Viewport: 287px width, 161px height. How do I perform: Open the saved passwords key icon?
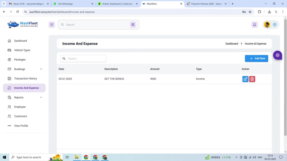pyautogui.click(x=244, y=12)
